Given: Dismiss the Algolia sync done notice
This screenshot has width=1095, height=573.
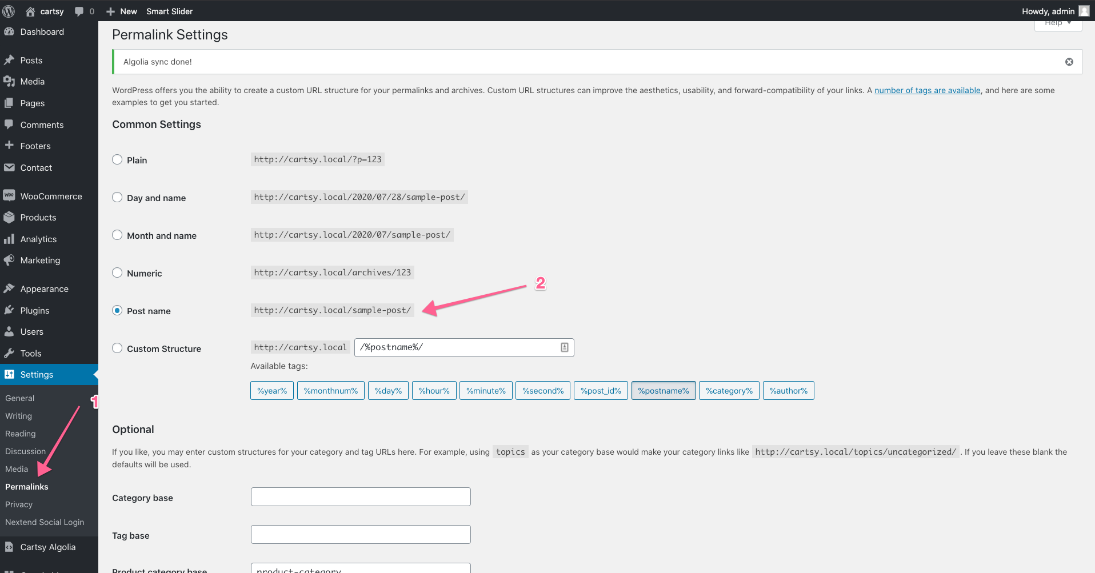Looking at the screenshot, I should click(1069, 62).
